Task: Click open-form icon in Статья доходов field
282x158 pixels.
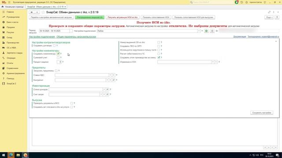Action: pos(108,90)
